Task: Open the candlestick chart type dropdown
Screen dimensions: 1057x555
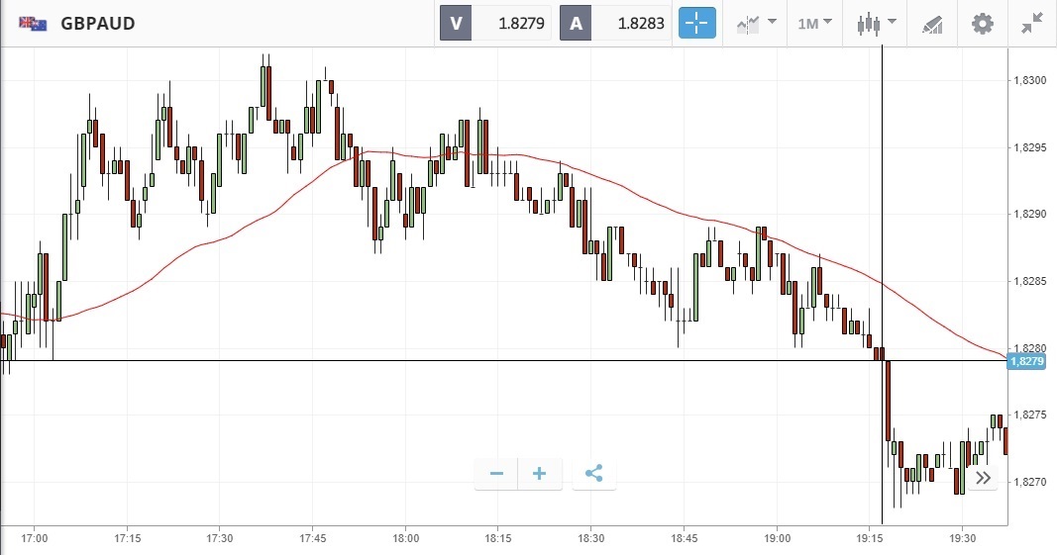Action: pos(877,24)
